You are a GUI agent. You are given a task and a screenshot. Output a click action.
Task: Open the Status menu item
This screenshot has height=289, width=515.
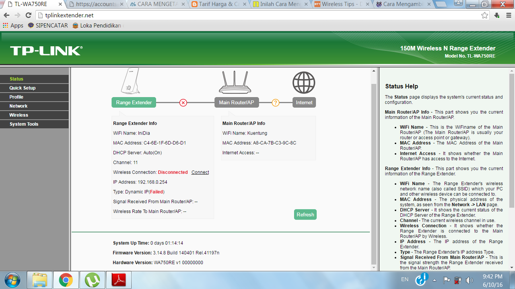34,79
